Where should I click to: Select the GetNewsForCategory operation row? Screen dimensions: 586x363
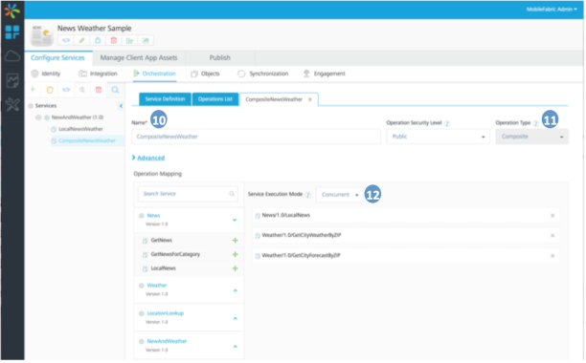pos(189,254)
